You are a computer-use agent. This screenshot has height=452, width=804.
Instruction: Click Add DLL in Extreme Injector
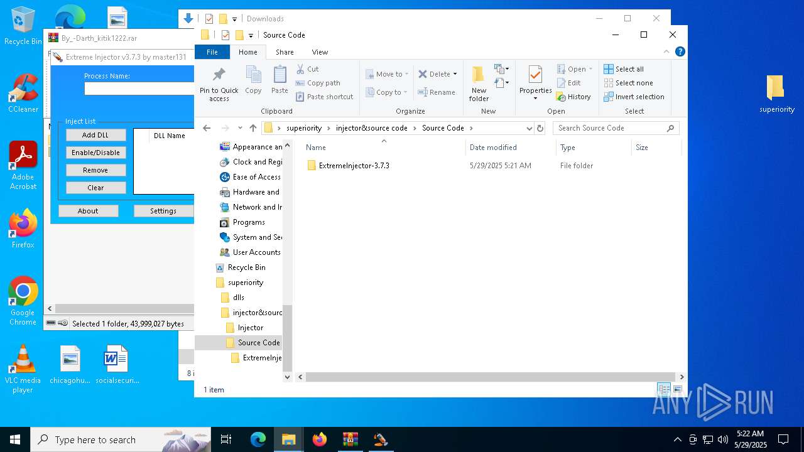[x=95, y=135]
